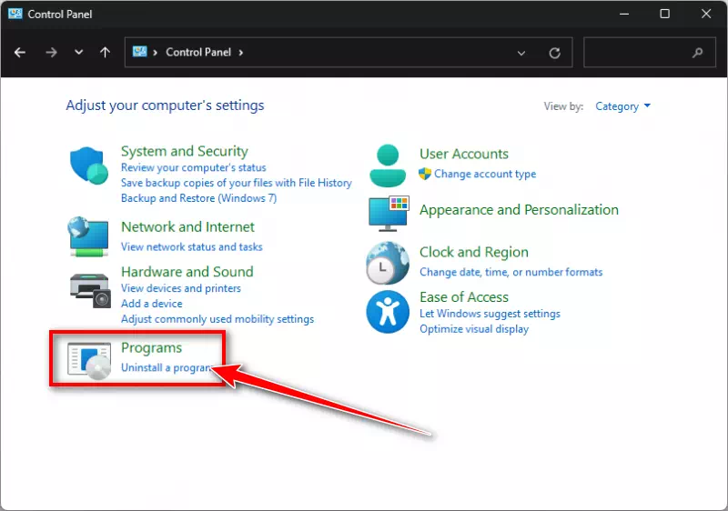The width and height of the screenshot is (728, 511).
Task: Close the Control Panel window
Action: (x=706, y=14)
